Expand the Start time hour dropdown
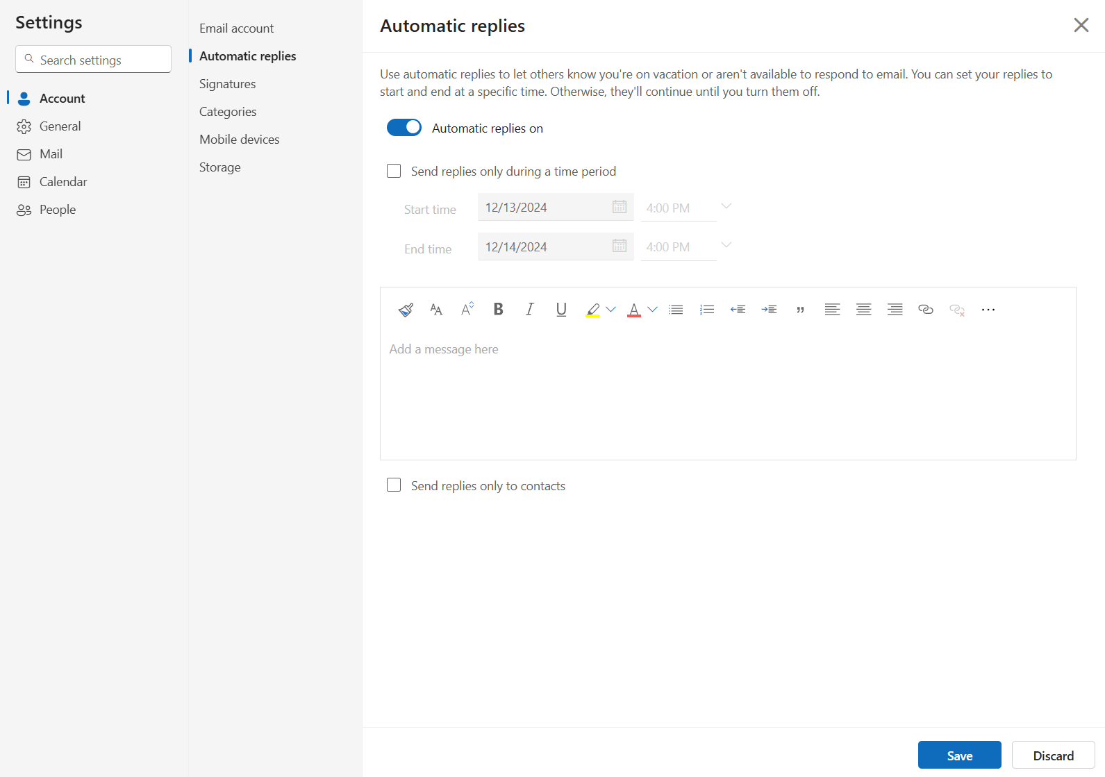 click(x=726, y=206)
